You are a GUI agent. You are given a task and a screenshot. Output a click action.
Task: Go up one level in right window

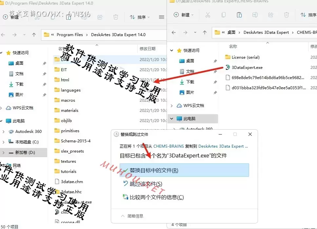pos(205,32)
